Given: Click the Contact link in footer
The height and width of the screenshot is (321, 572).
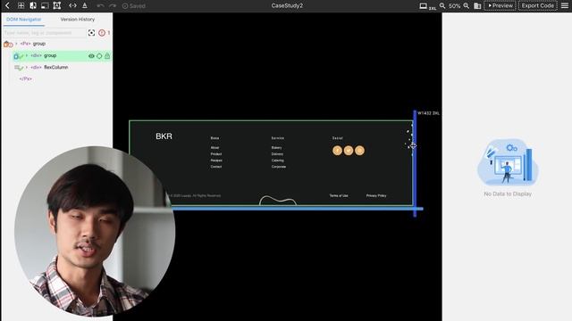Looking at the screenshot, I should tap(216, 167).
